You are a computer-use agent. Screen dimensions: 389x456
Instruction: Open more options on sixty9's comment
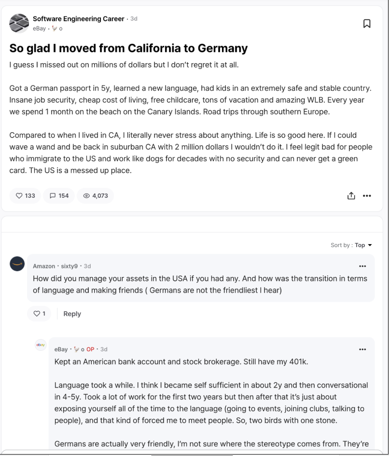pos(362,266)
